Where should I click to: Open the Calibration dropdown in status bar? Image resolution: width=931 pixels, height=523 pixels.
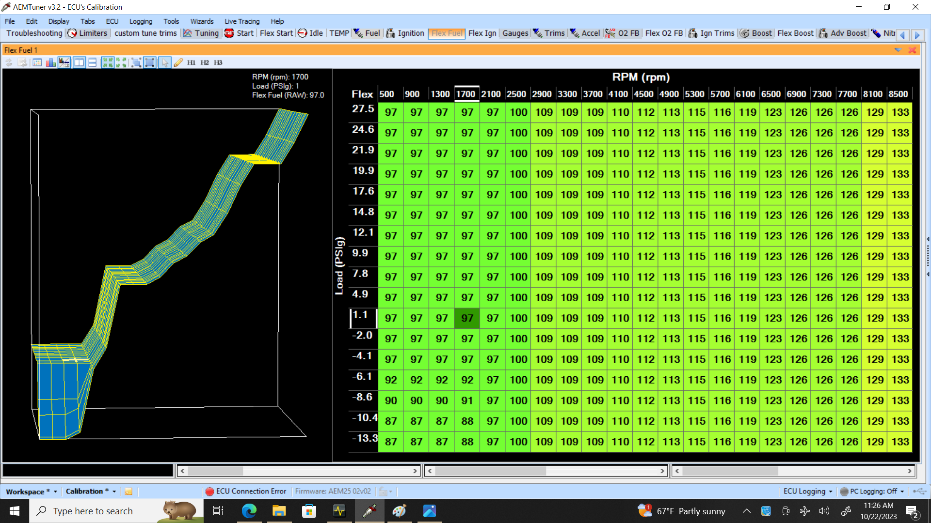coord(91,492)
